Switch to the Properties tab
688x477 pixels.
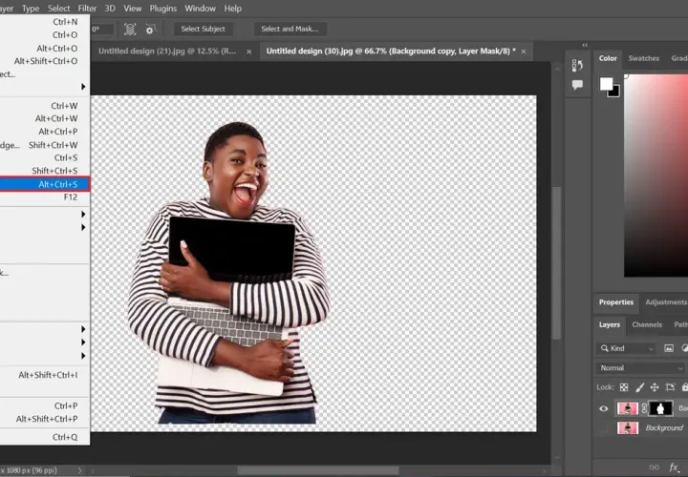tap(616, 302)
